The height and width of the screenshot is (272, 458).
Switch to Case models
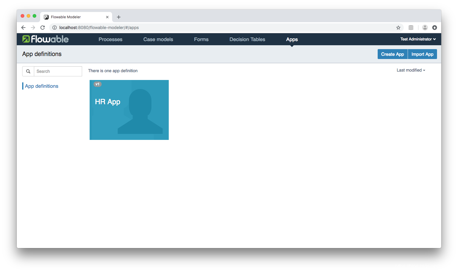158,39
